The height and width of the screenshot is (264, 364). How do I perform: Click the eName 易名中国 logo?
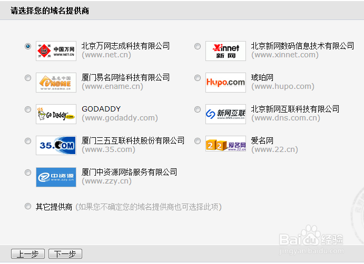[x=56, y=83]
